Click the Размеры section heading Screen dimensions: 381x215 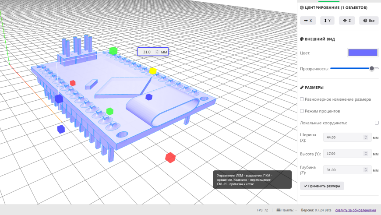pos(312,88)
